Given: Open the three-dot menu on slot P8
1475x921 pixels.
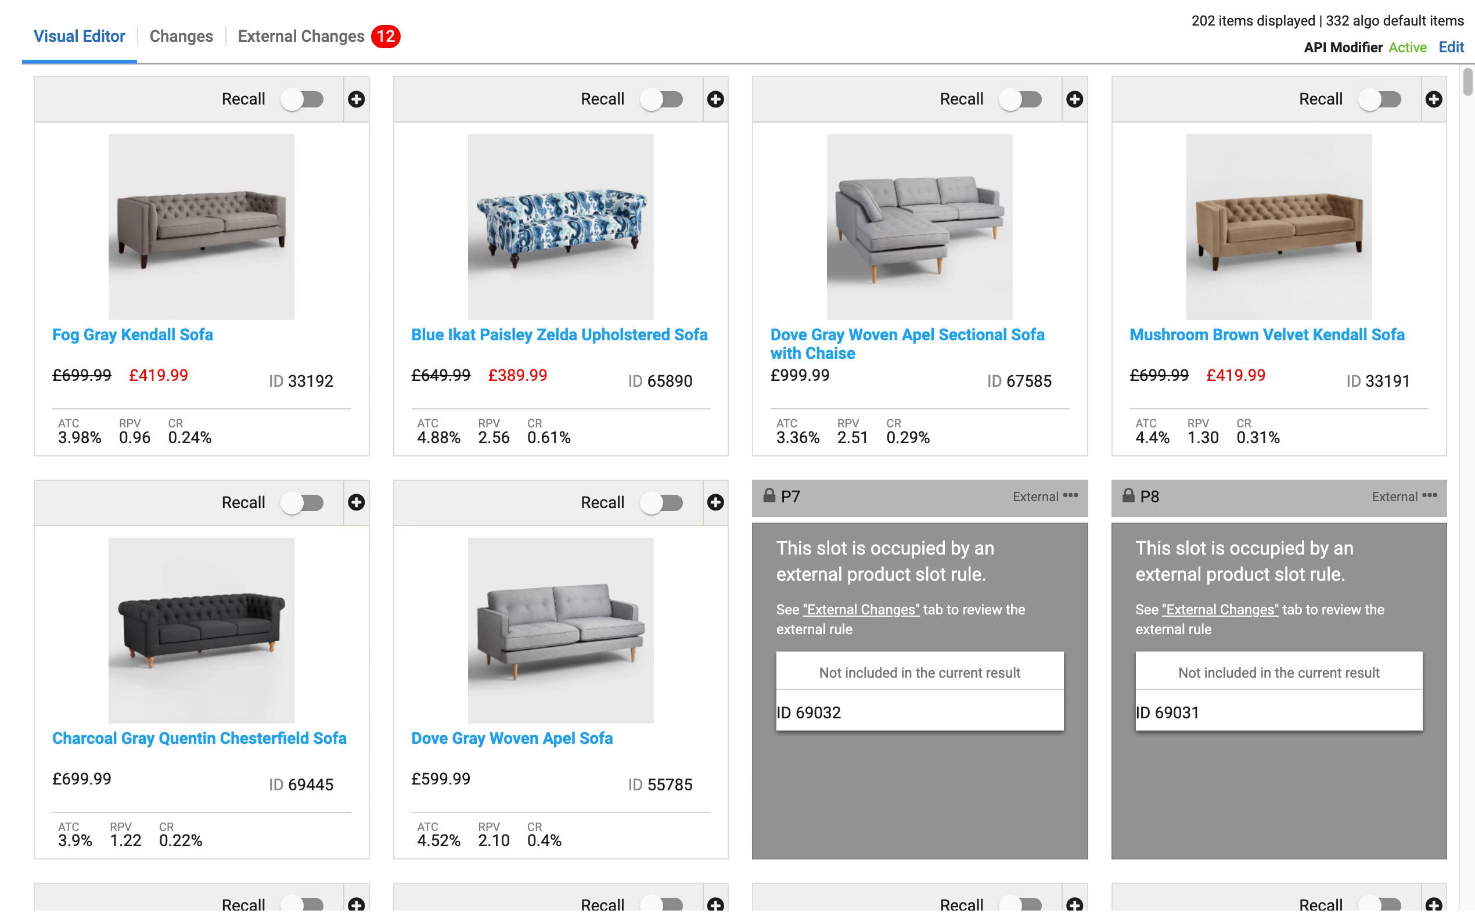Looking at the screenshot, I should tap(1430, 496).
